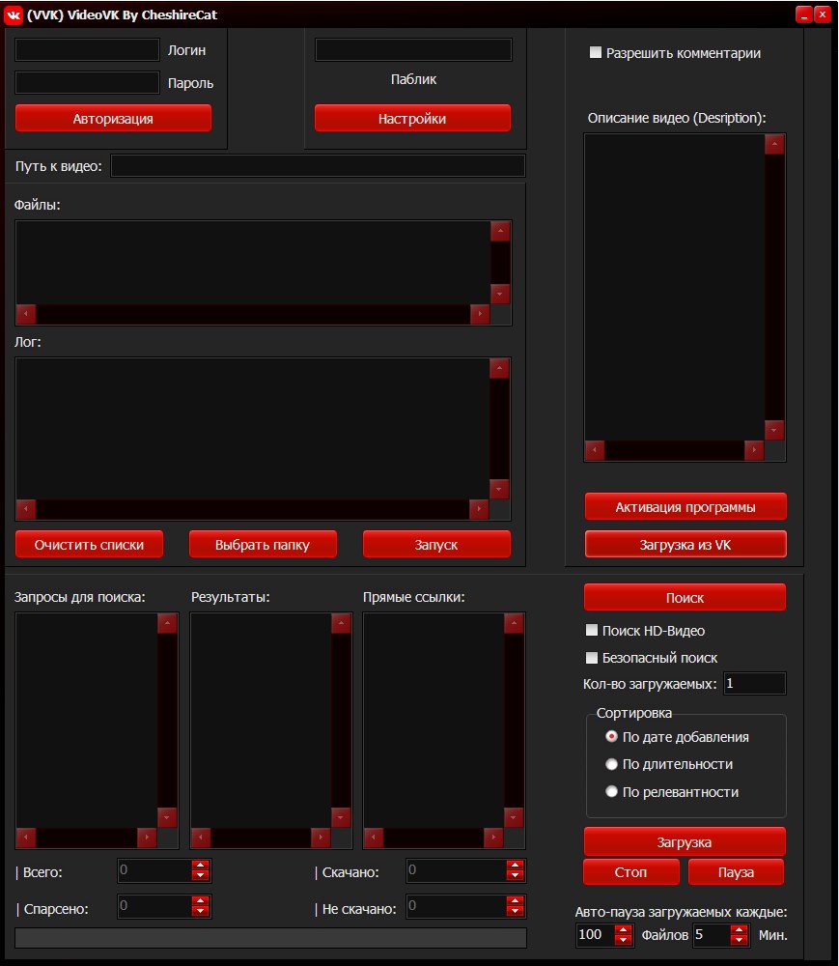
Task: Click Результаты list scroll-up arrow
Action: 341,623
